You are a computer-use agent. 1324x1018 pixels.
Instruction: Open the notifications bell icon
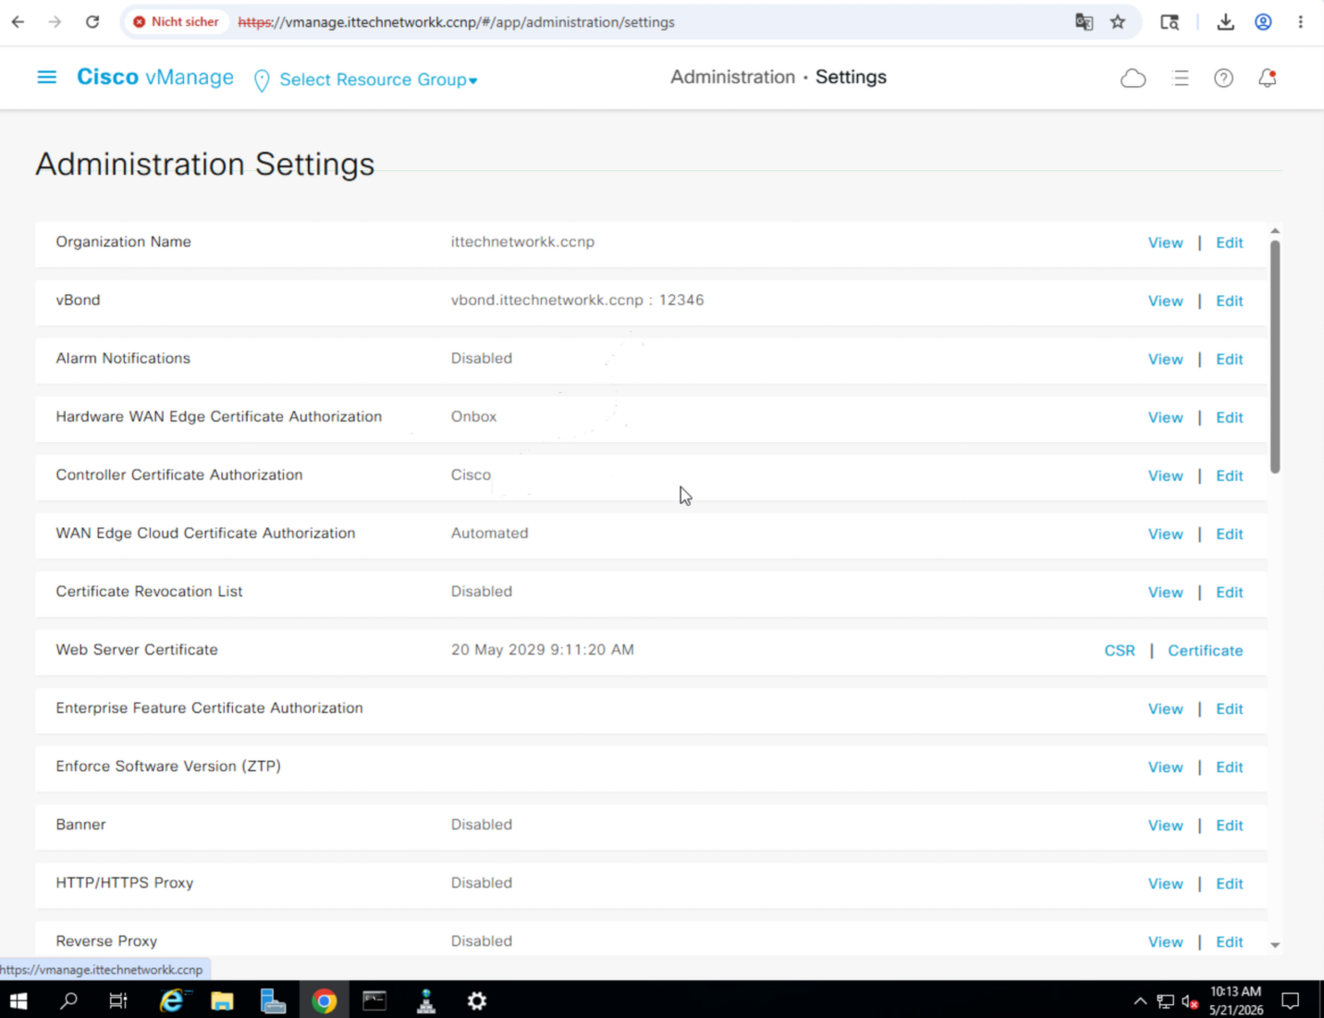coord(1268,79)
